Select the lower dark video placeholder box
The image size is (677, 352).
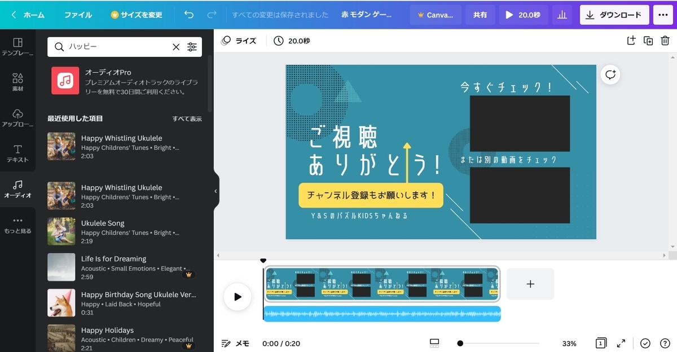(520, 195)
